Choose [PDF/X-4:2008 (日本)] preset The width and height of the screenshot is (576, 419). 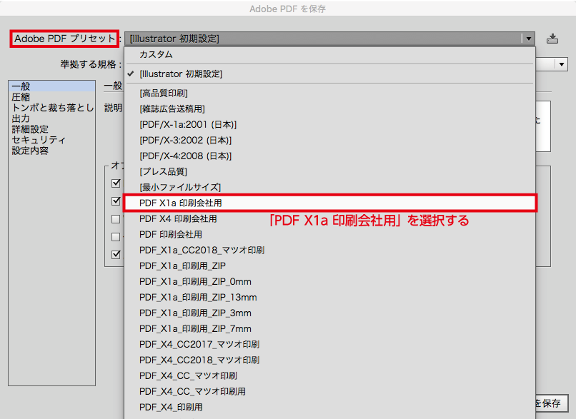tap(329, 156)
